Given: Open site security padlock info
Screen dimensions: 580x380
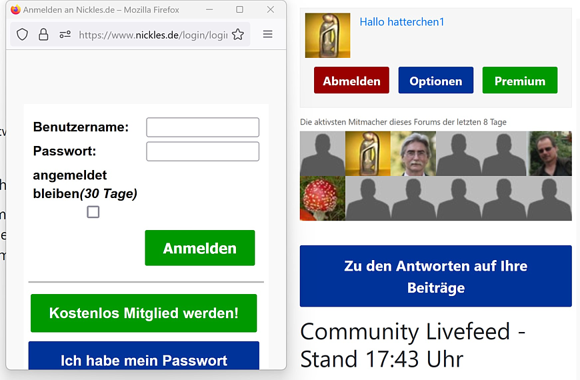Looking at the screenshot, I should [43, 35].
